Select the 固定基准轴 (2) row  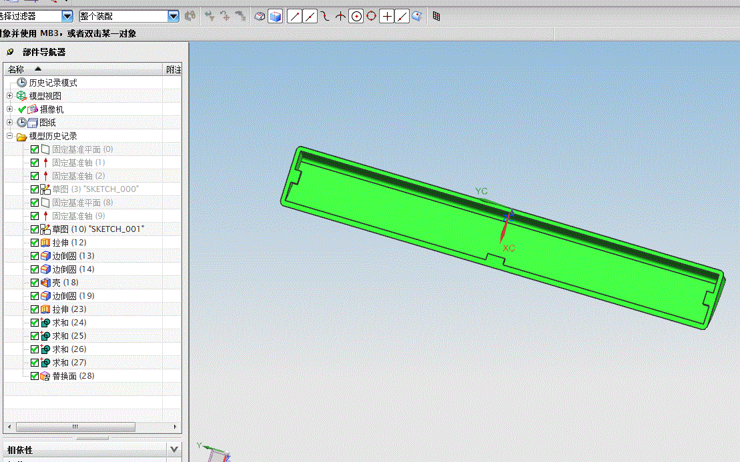93,176
